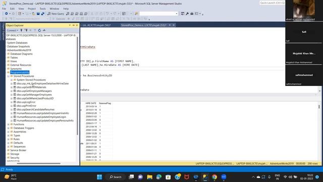Click the HIRE DATE results column header
This screenshot has width=323, height=182.
click(x=91, y=103)
